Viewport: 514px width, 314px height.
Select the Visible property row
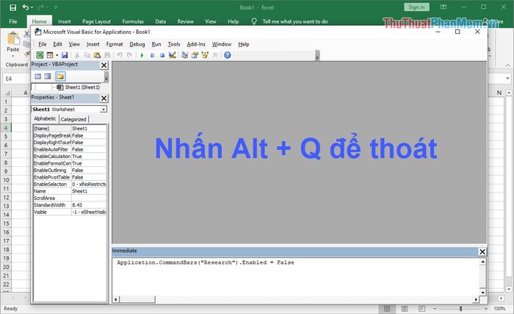coord(70,213)
